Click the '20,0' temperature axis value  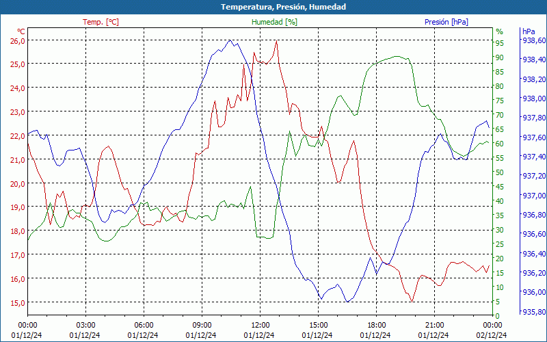[18, 183]
